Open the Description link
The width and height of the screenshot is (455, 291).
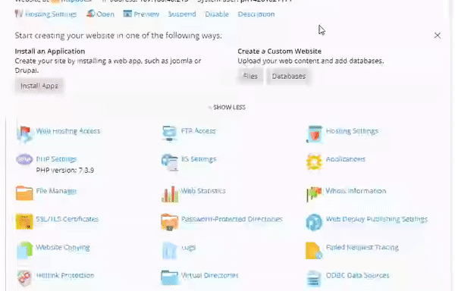coord(256,14)
